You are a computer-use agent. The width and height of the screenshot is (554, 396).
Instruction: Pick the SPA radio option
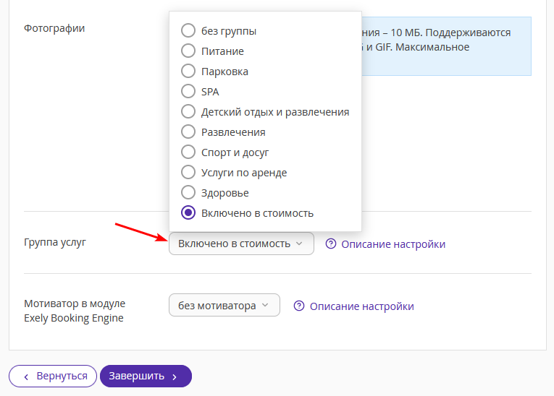(188, 91)
